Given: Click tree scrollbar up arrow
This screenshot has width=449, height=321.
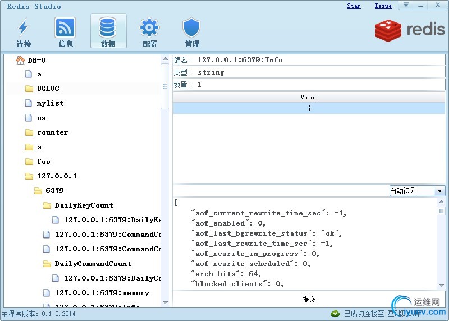Looking at the screenshot, I should 165,59.
